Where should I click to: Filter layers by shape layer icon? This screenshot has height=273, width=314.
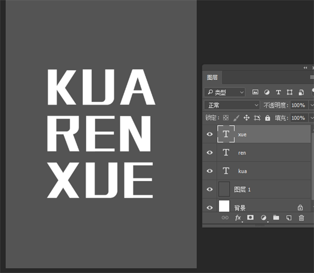[x=289, y=92]
